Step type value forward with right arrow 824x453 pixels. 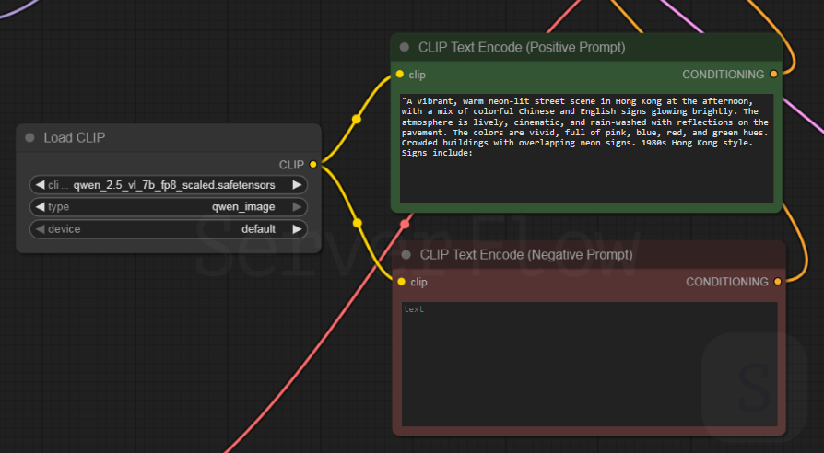297,207
